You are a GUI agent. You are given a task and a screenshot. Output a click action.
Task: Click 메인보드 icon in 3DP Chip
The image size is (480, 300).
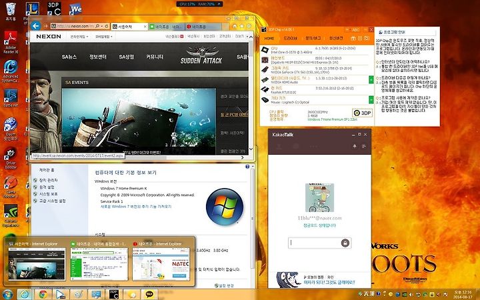click(x=265, y=60)
